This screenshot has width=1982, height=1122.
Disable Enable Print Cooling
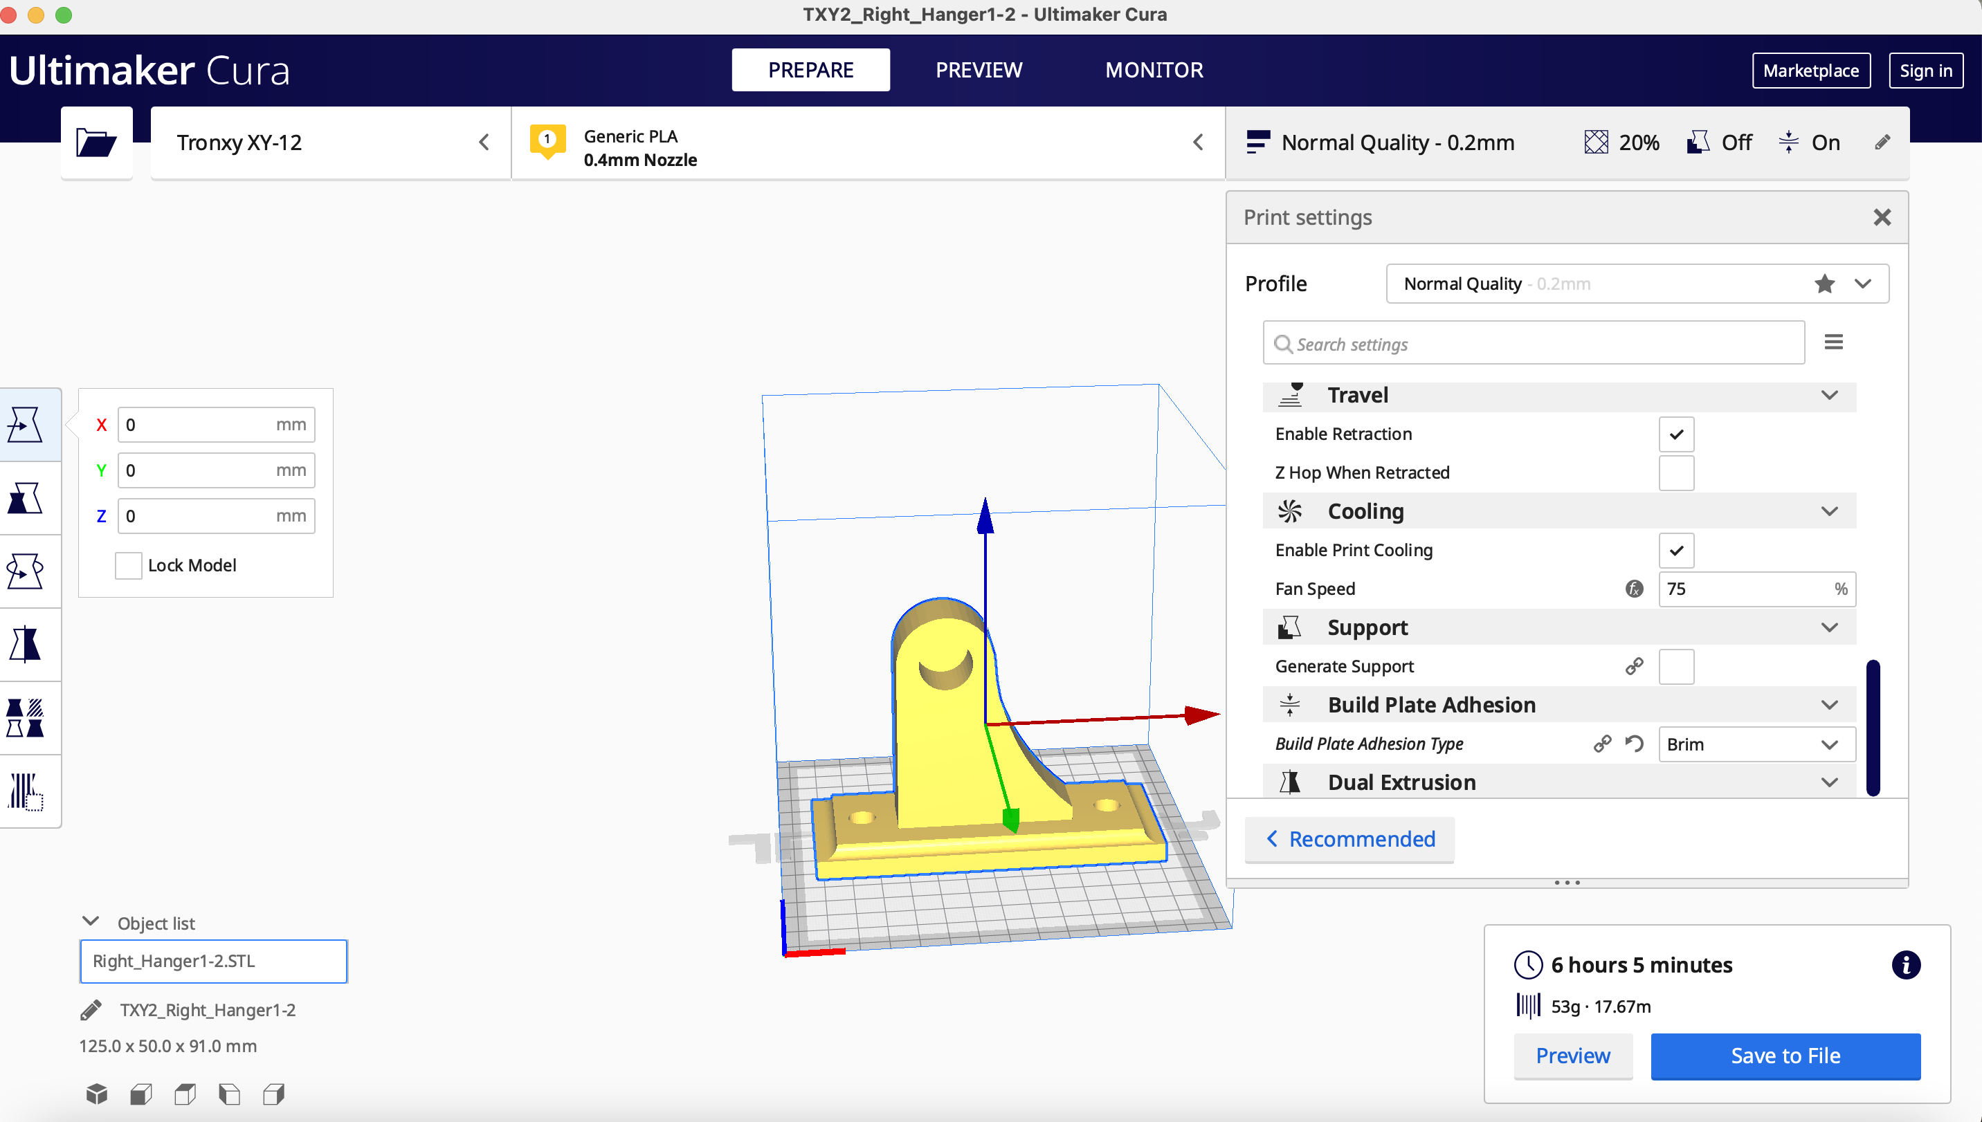[1676, 550]
